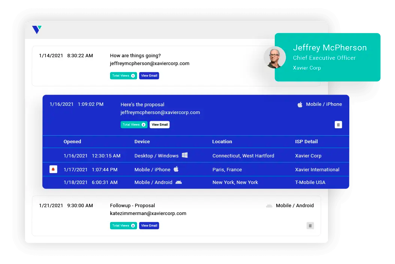The height and width of the screenshot is (264, 395).
Task: Click Apple icon beside Mobile / iPhone header
Action: coord(300,104)
